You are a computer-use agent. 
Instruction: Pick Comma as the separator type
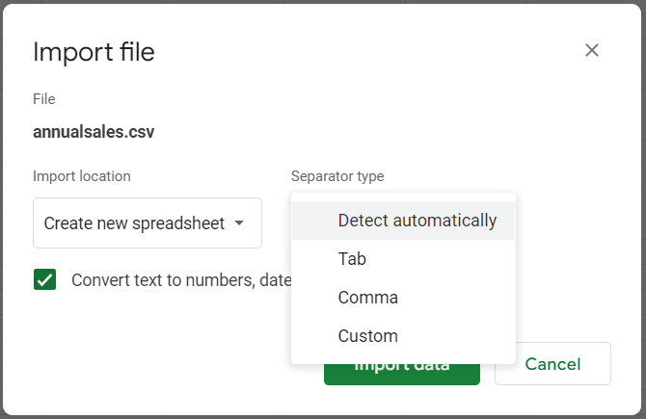(x=367, y=298)
